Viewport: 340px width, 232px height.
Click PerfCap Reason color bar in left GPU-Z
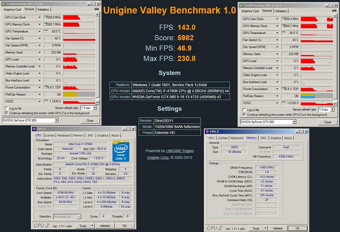tap(79, 94)
